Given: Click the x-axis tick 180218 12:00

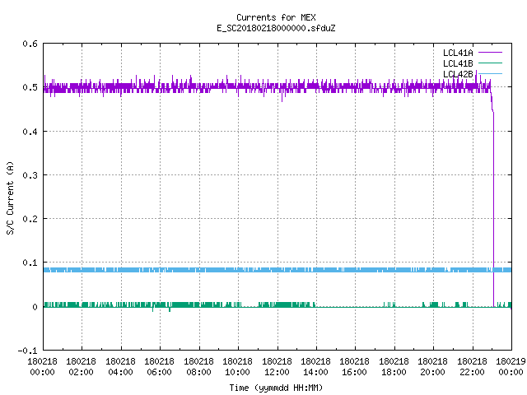Looking at the screenshot, I should point(277,367).
